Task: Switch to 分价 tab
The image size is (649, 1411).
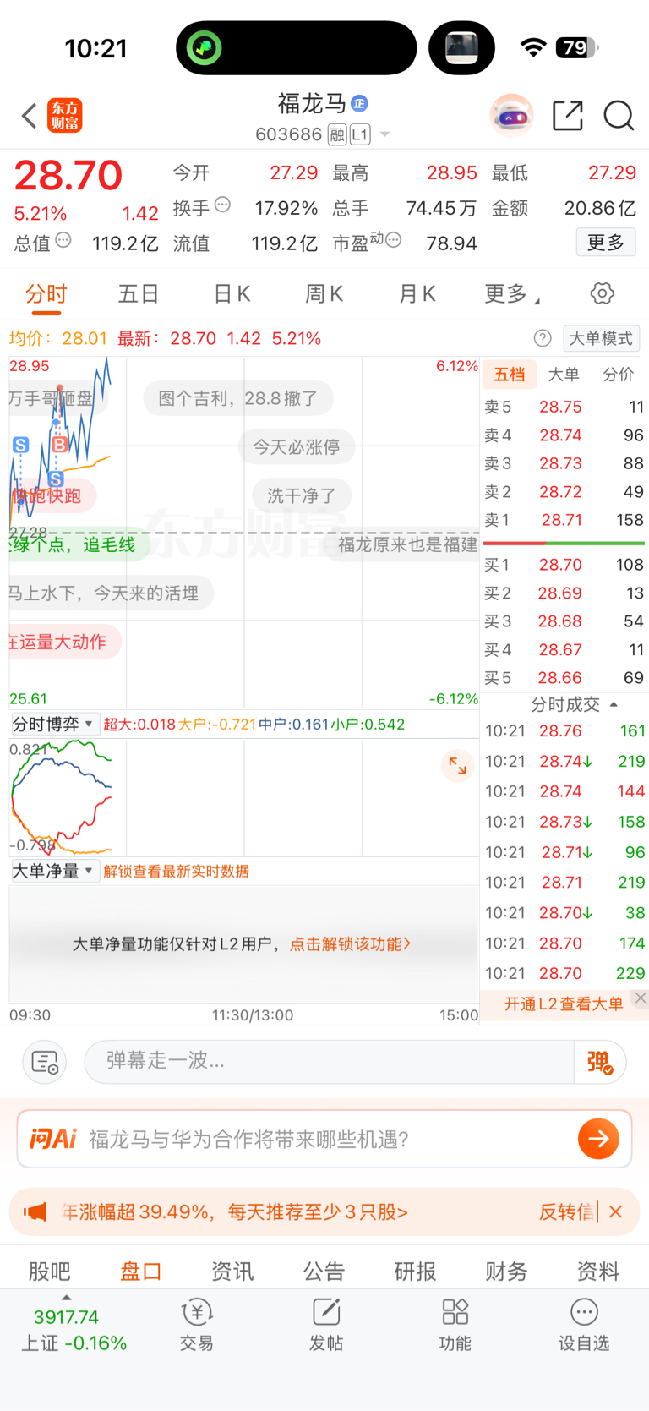Action: pos(618,375)
